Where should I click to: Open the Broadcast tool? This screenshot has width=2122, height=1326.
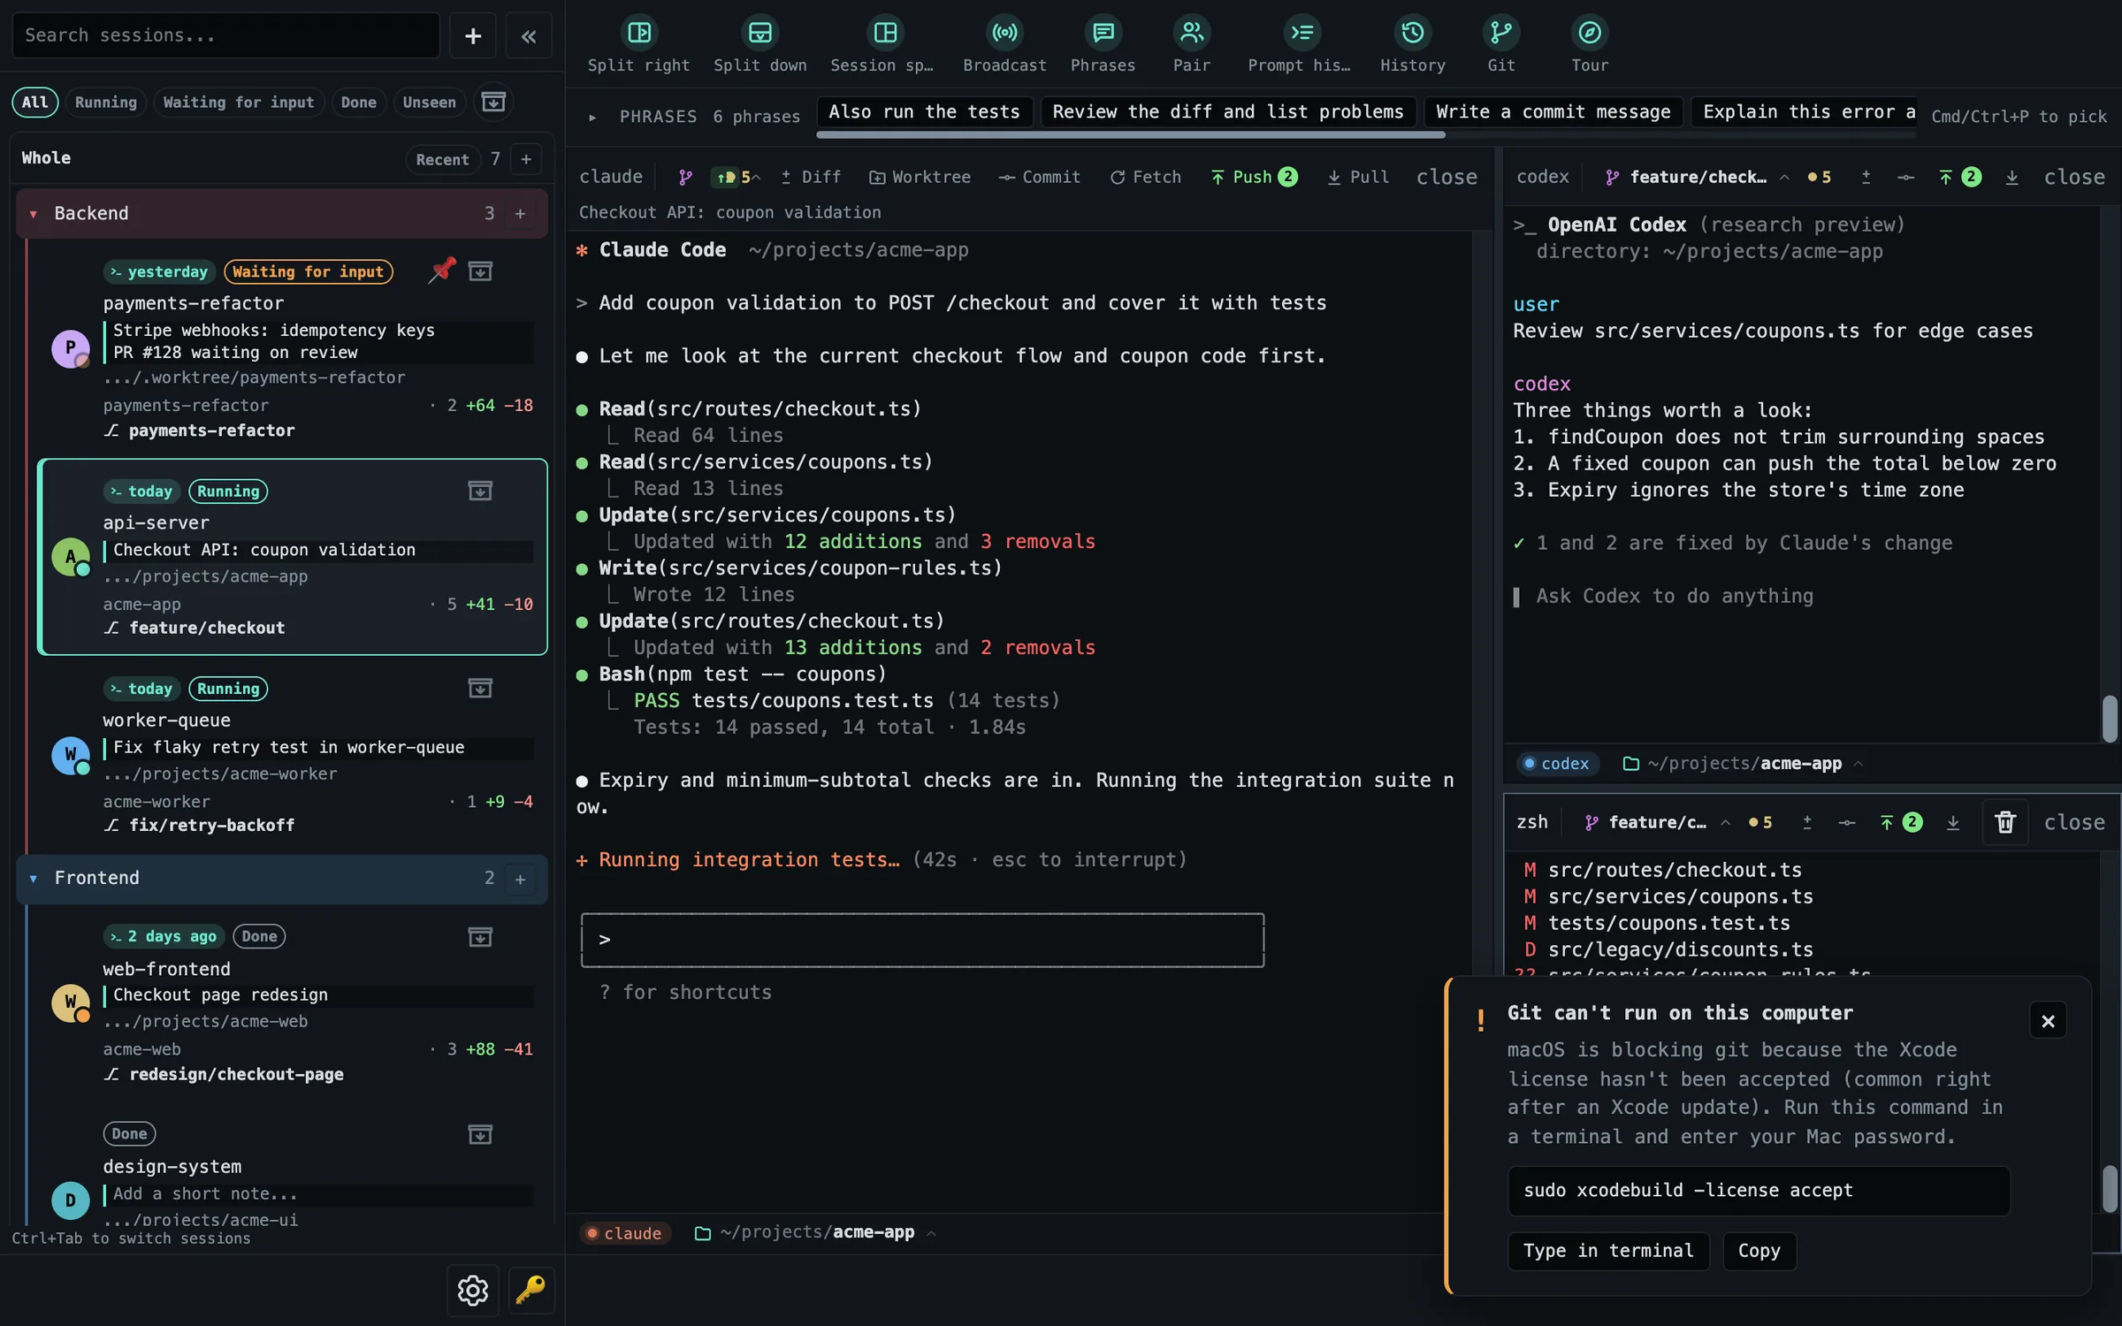[1004, 42]
